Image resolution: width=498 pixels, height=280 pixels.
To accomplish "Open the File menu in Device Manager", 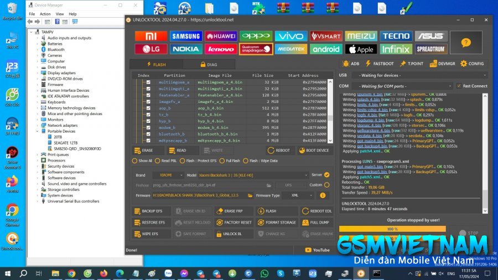I will coord(32,14).
